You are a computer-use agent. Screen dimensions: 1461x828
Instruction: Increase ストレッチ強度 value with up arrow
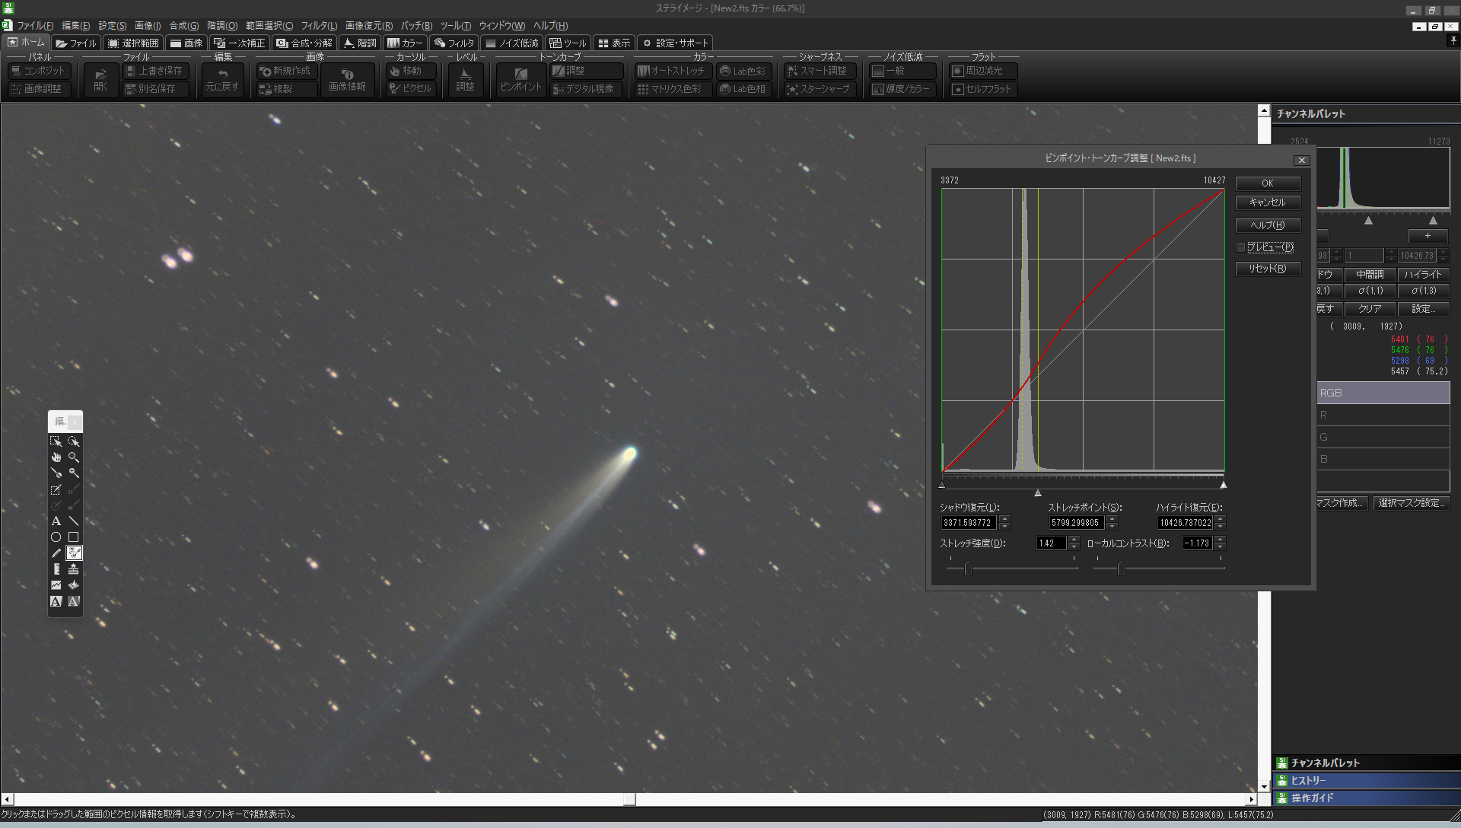point(1074,540)
